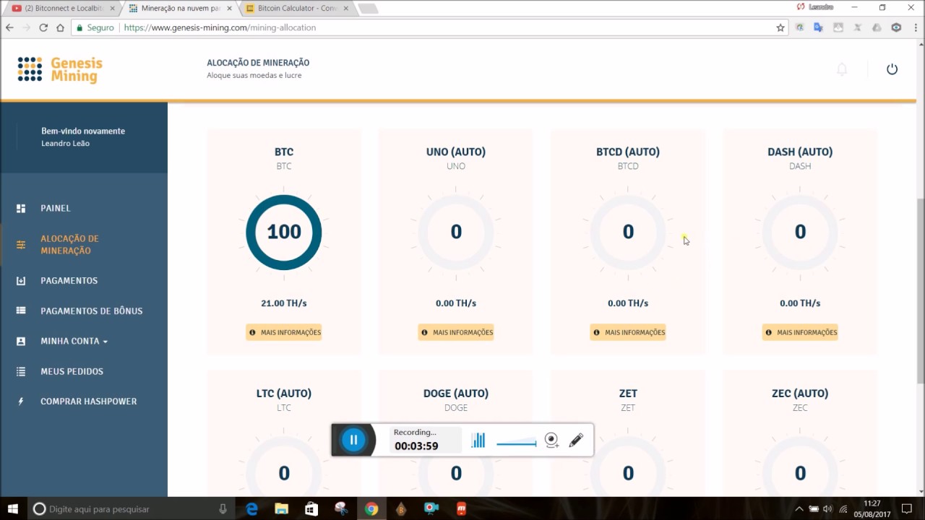Open the Action Center notifications
The image size is (925, 520).
906,509
